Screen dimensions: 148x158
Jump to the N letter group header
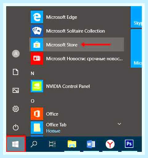(x=33, y=73)
